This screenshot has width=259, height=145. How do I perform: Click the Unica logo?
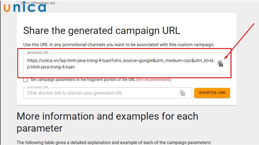(25, 7)
